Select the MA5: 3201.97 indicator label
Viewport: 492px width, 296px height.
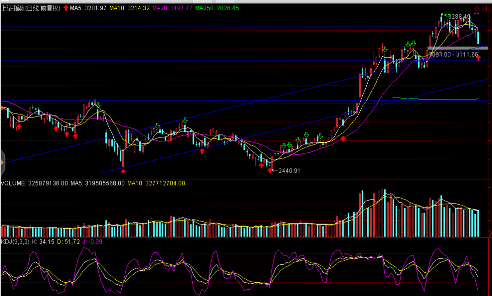(88, 8)
